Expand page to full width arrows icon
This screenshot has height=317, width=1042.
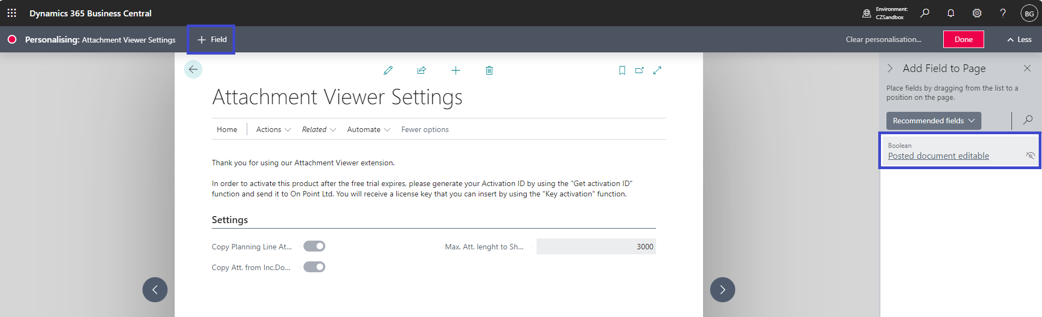[657, 70]
